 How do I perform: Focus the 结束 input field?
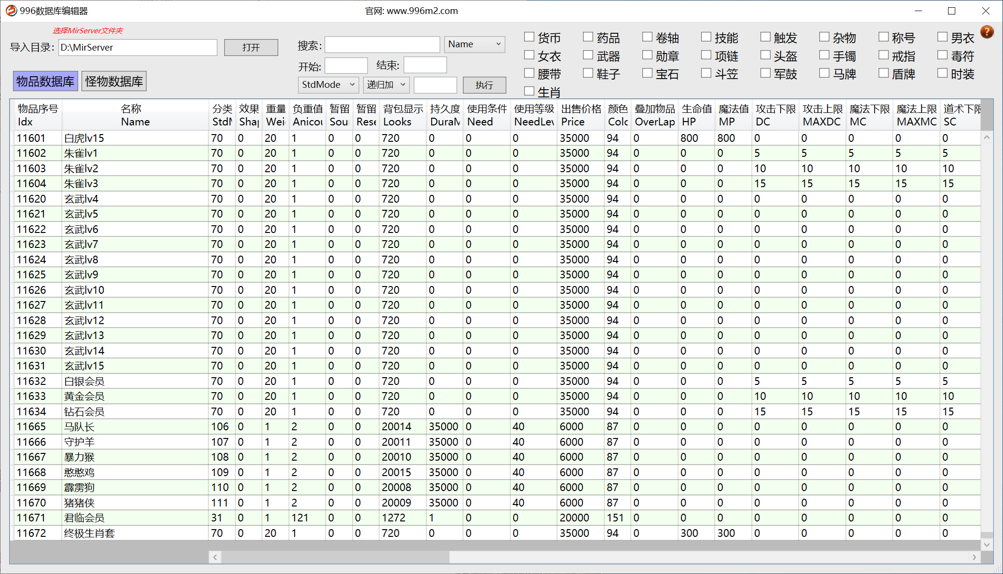click(425, 65)
